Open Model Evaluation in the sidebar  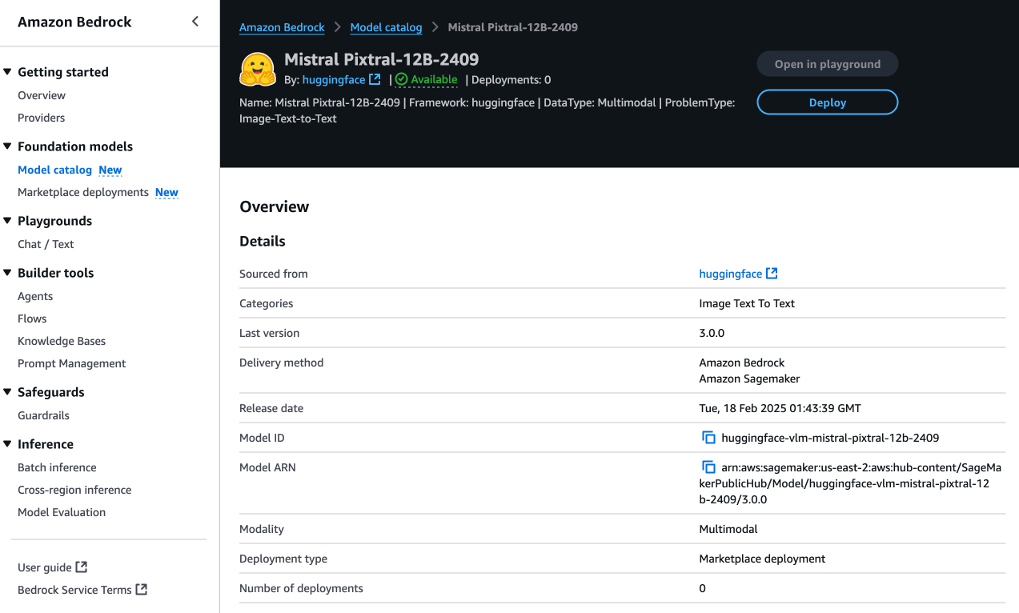tap(62, 512)
